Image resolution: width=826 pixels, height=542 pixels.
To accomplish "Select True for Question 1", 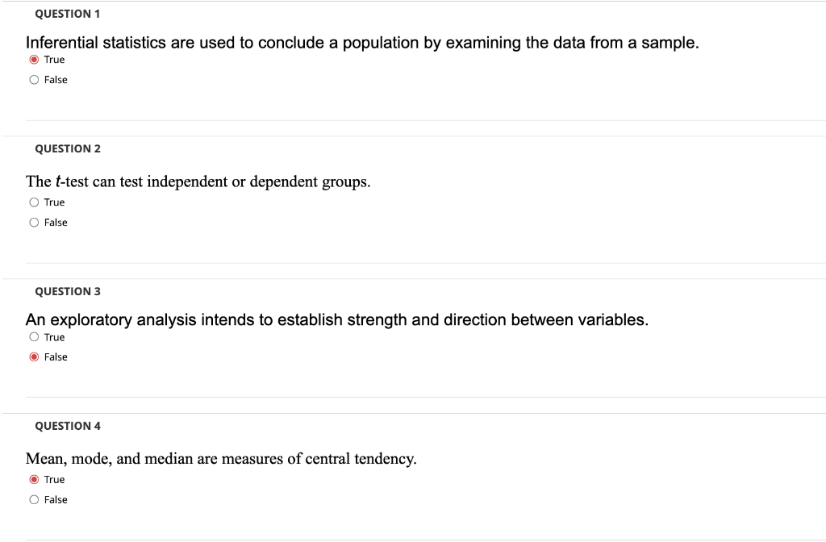I will click(35, 59).
